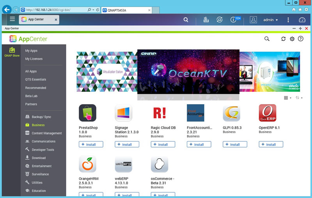Click the AppCenter logo icon
This screenshot has height=198, width=312.
coord(13,39)
